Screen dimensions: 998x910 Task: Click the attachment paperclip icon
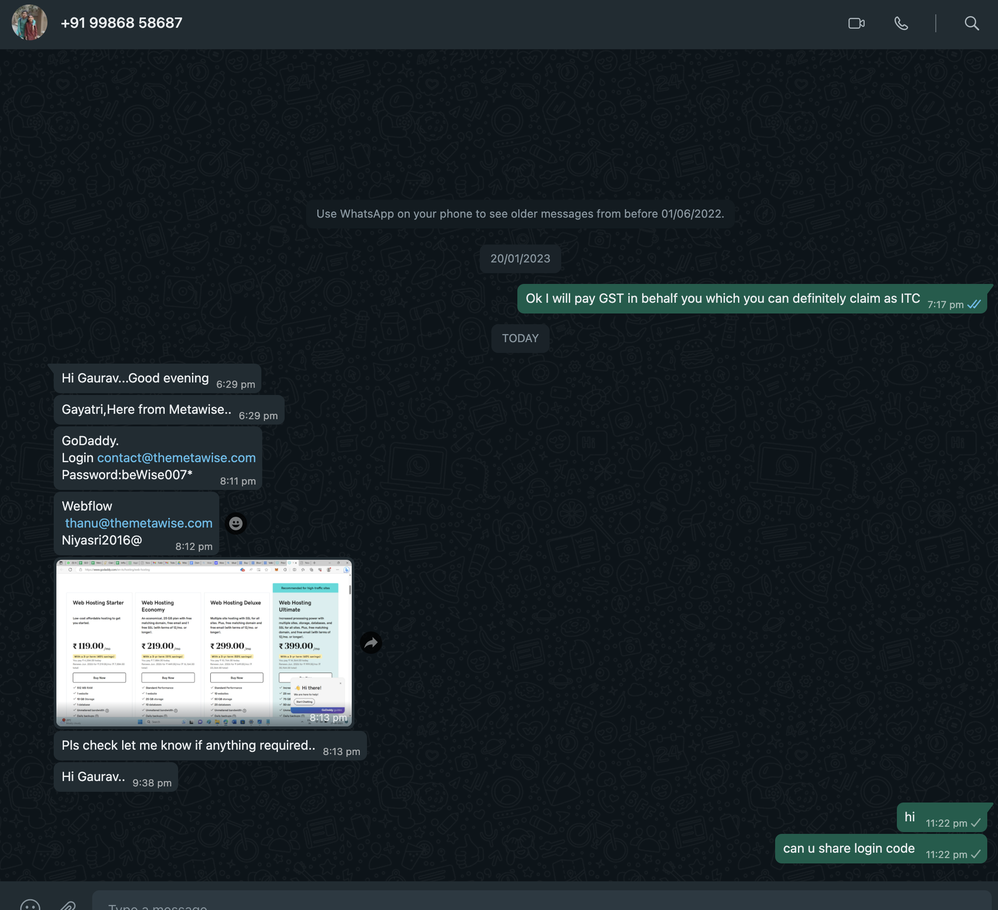67,905
